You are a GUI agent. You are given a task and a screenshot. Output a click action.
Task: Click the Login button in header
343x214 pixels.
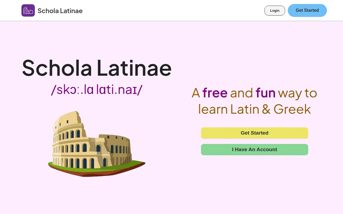click(275, 10)
